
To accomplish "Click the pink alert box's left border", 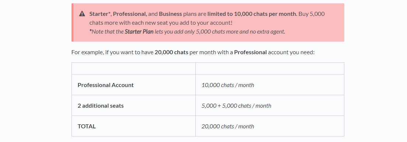I will (72, 22).
